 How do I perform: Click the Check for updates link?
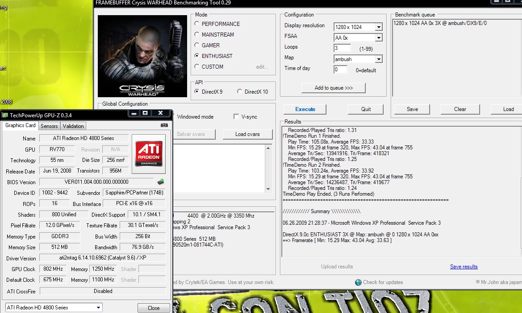pos(383,282)
